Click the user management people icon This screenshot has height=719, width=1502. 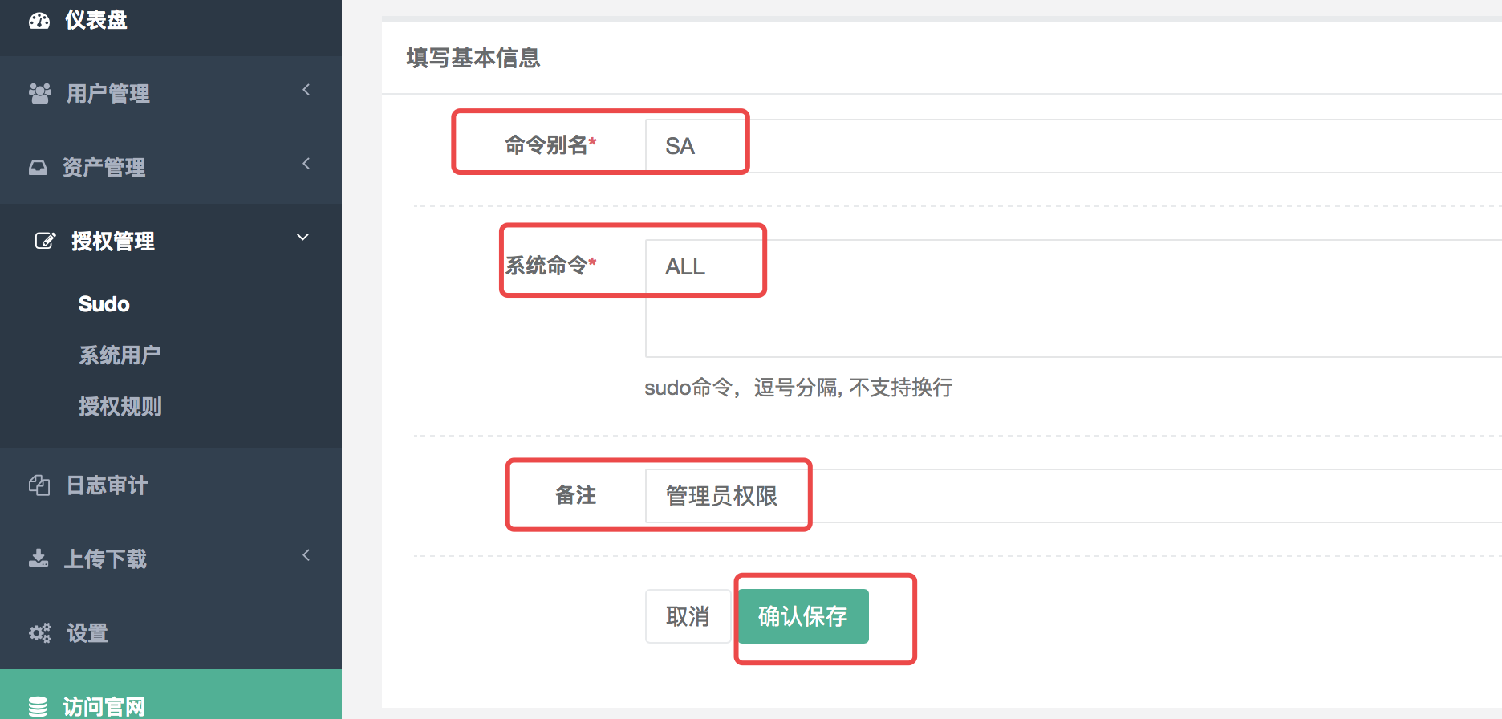click(x=39, y=93)
